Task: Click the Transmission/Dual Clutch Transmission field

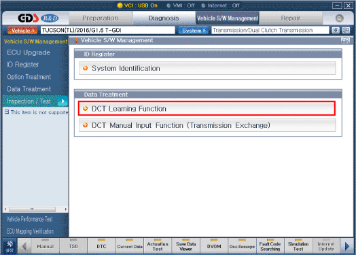Action: [x=270, y=30]
